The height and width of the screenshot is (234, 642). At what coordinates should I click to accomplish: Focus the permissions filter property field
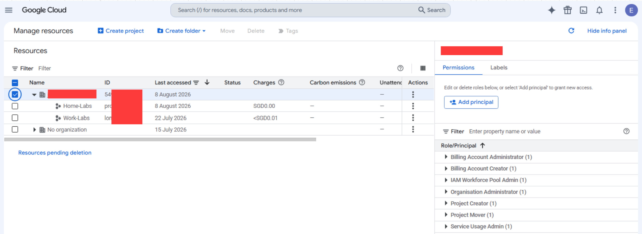point(544,131)
